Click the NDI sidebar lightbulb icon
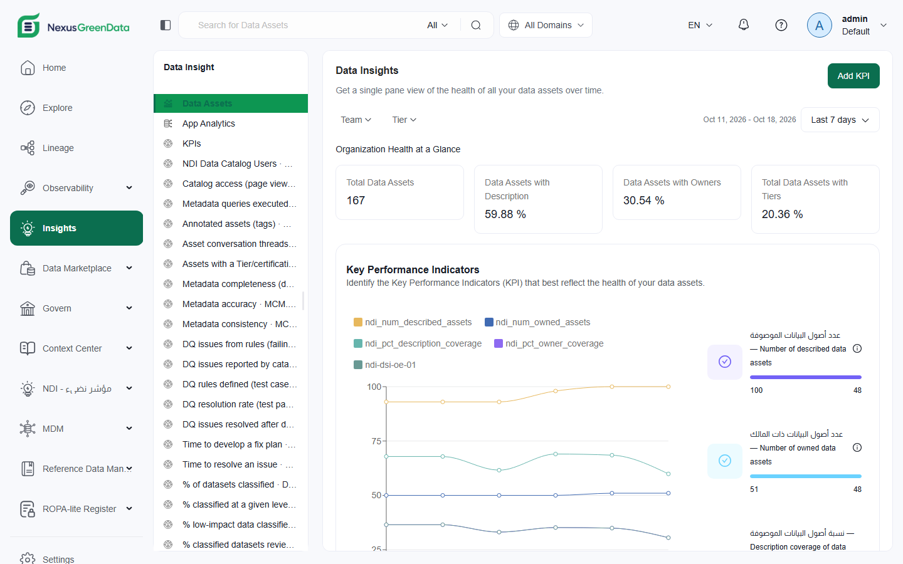This screenshot has width=903, height=564. (28, 389)
